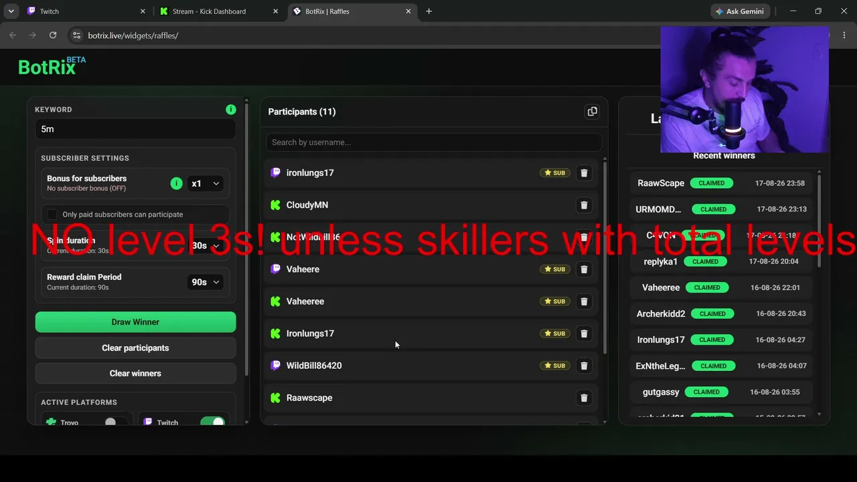This screenshot has height=482, width=857.
Task: Reload the BotRix page
Action: 53,35
